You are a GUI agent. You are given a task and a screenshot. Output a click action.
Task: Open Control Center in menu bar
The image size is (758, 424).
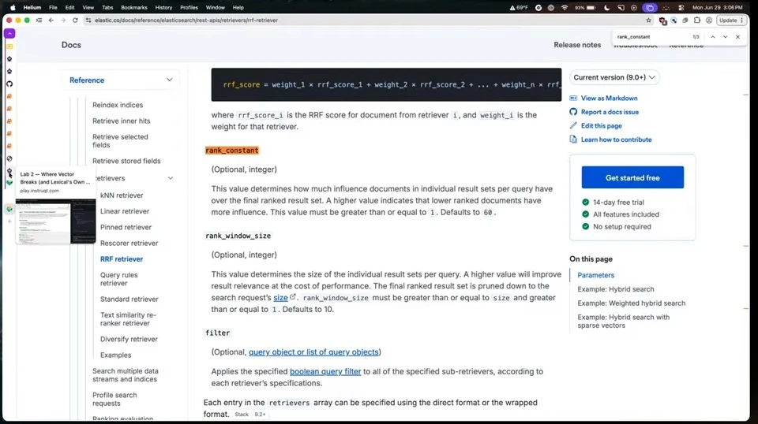[x=681, y=8]
